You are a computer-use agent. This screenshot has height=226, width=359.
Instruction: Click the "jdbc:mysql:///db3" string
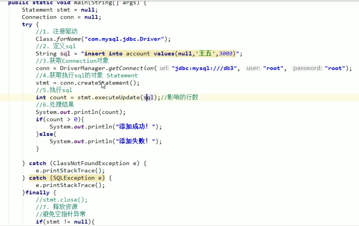204,68
